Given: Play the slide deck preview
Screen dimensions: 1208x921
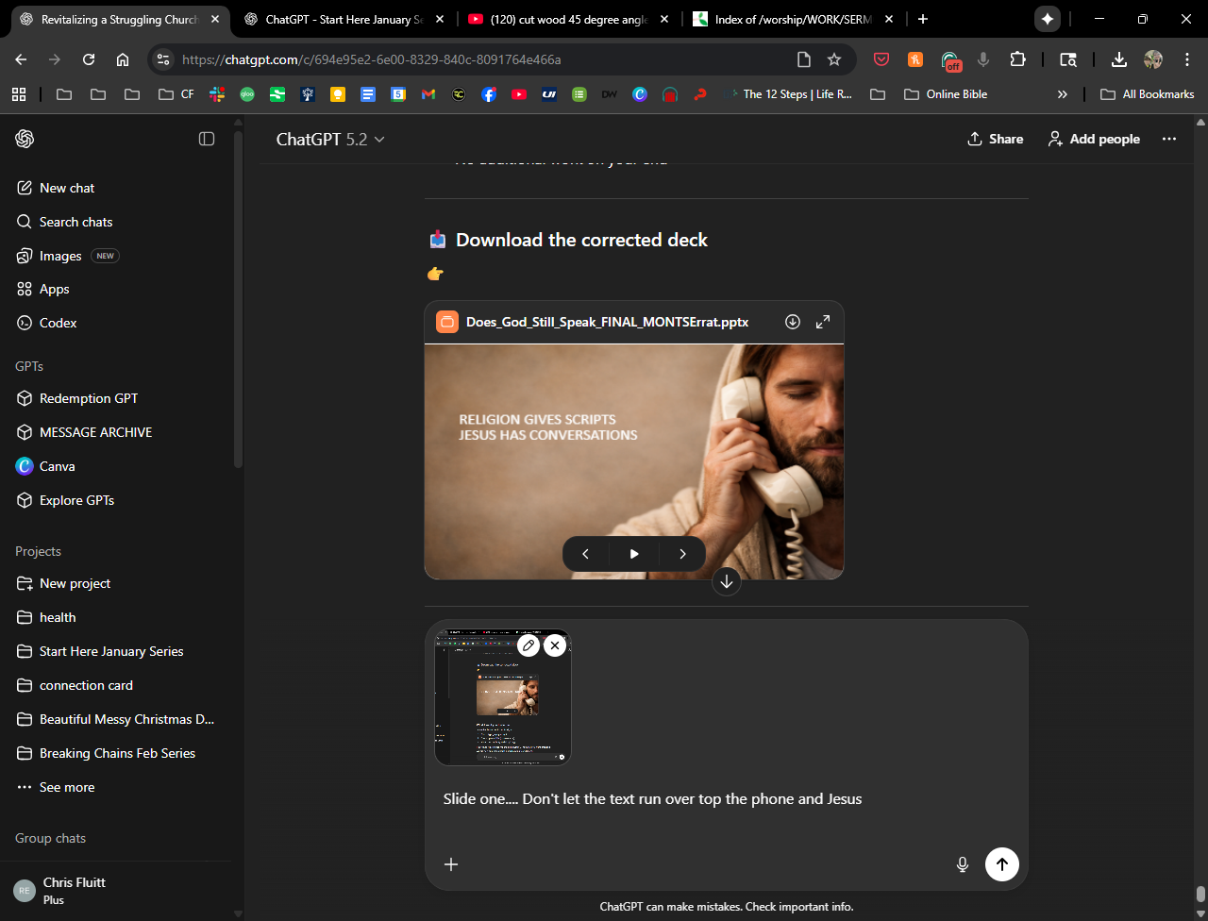Looking at the screenshot, I should click(x=634, y=554).
